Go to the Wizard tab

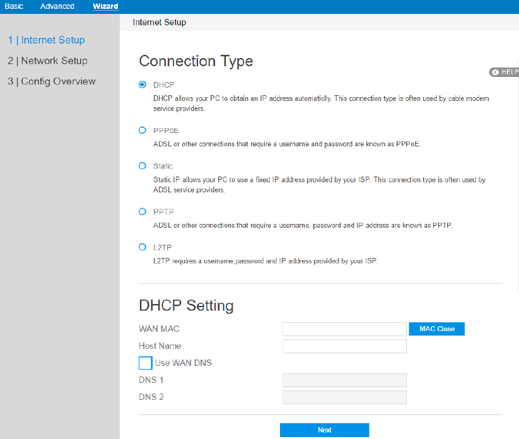click(105, 6)
